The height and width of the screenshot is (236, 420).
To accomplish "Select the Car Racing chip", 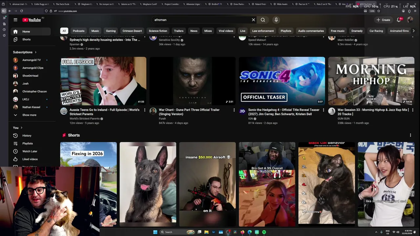I will [376, 31].
